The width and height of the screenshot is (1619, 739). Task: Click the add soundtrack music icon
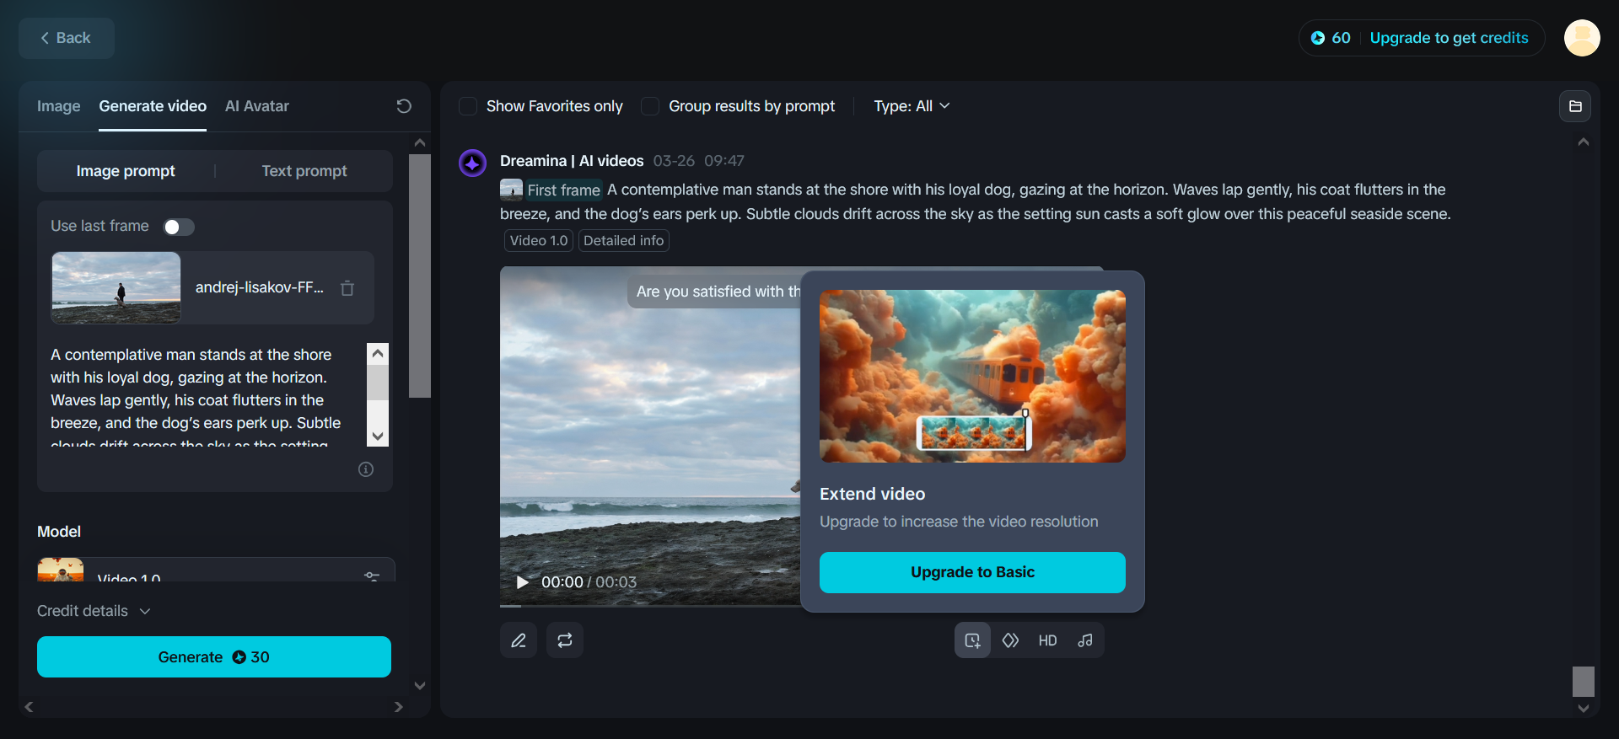(1085, 640)
